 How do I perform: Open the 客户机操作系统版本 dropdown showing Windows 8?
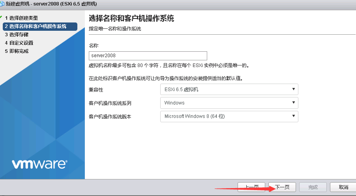tap(229, 116)
